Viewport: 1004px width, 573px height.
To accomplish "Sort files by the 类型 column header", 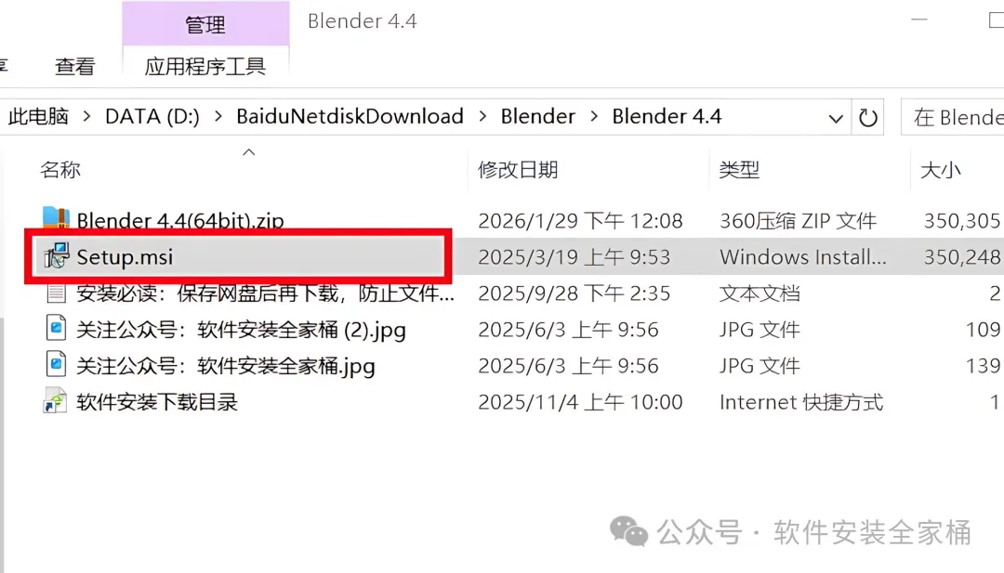I will (x=739, y=169).
